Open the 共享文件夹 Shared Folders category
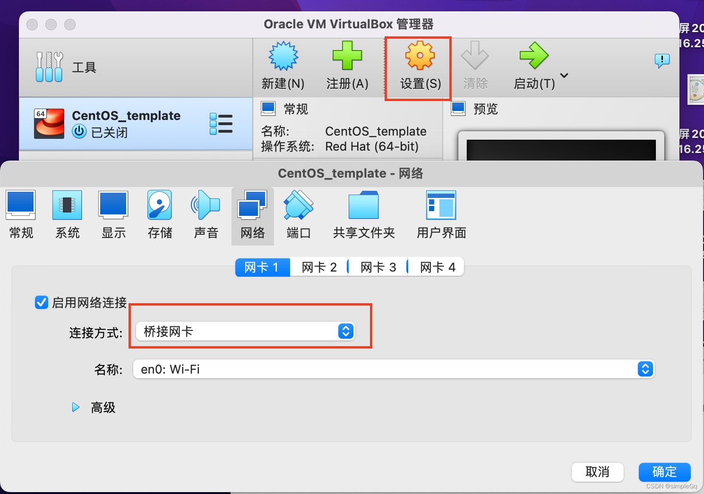704x494 pixels. click(x=364, y=215)
